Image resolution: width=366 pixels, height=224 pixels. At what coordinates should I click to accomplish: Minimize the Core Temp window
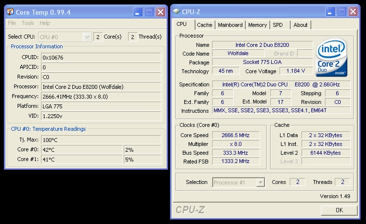(x=138, y=12)
